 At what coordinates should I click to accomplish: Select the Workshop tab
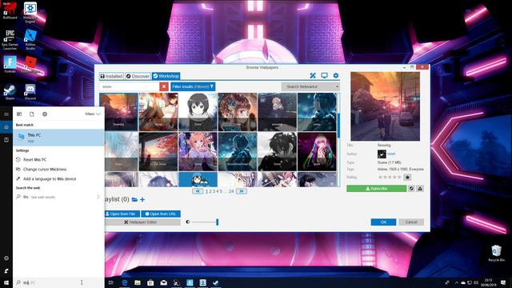coord(166,76)
